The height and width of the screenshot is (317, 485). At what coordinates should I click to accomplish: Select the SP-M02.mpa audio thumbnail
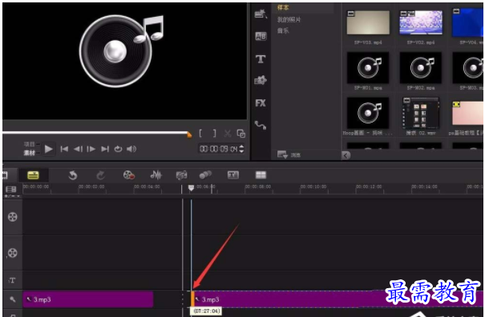(421, 68)
